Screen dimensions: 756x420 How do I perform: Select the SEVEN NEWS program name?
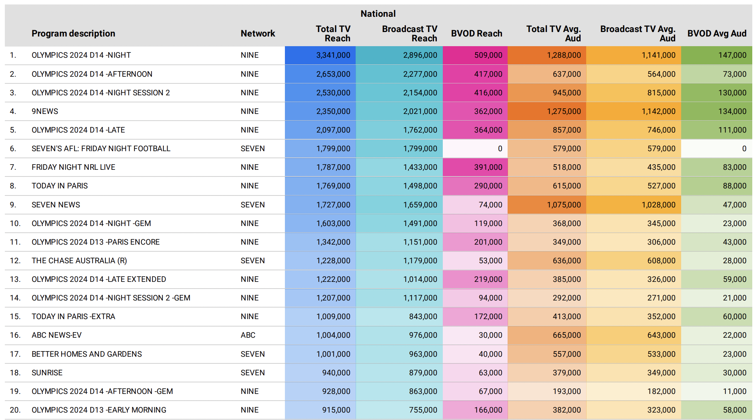point(56,205)
